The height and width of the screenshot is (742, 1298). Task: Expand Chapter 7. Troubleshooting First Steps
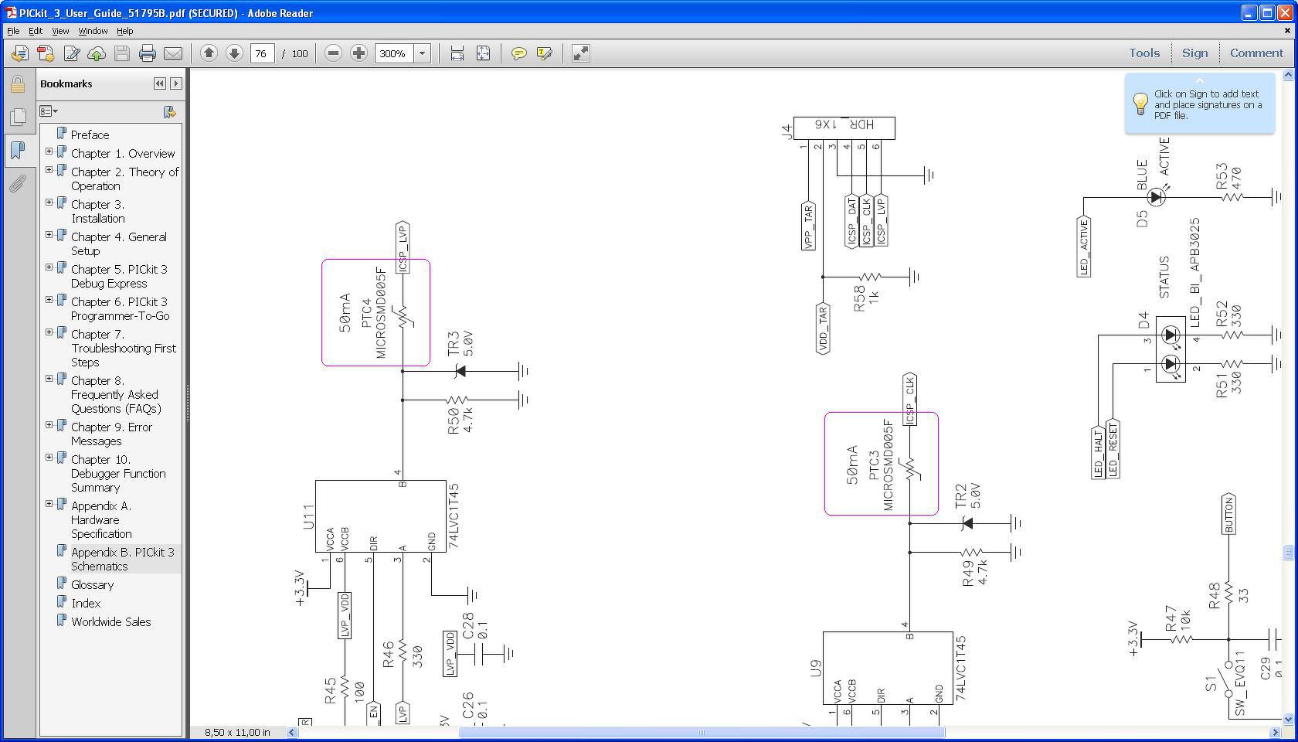[x=49, y=332]
